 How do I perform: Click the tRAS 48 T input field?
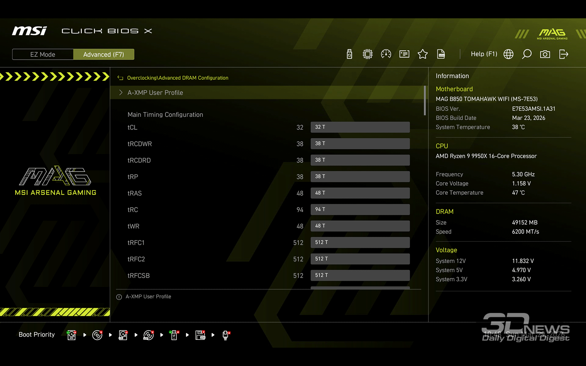[360, 193]
